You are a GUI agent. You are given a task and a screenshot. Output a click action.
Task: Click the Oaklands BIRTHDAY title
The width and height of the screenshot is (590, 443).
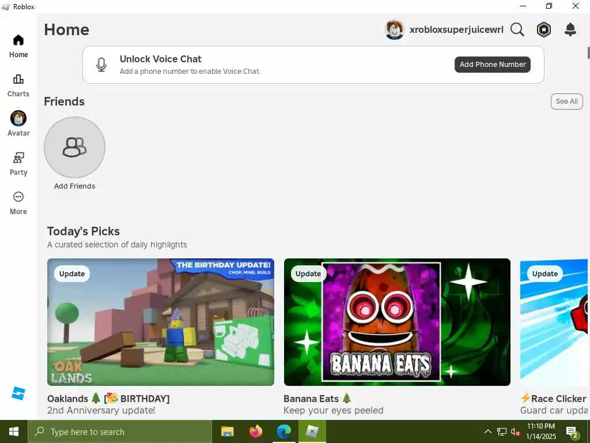point(108,399)
